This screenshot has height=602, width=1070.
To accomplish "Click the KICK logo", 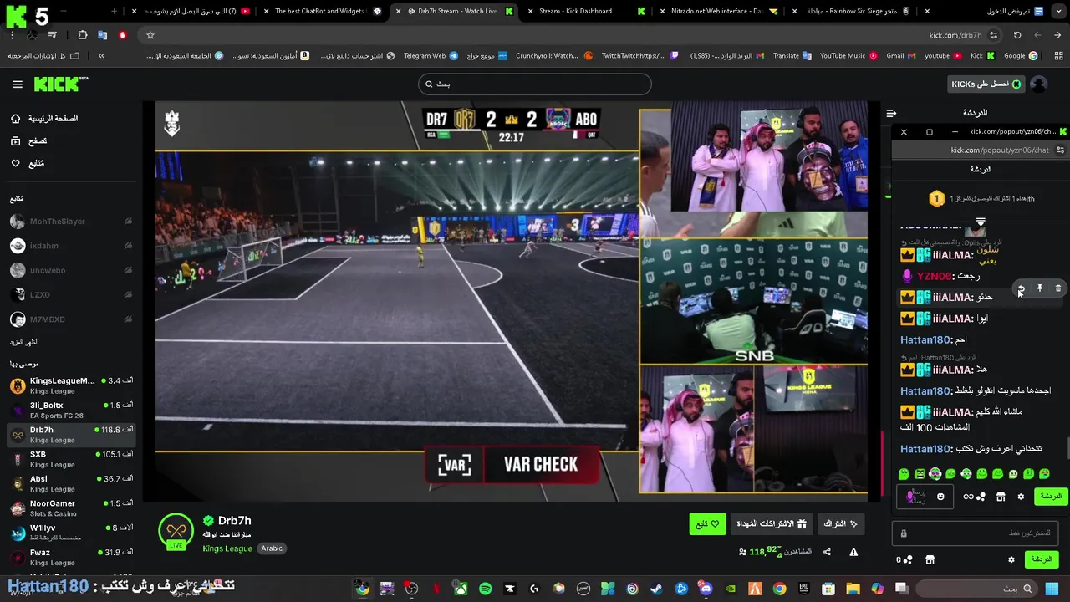I will click(x=61, y=84).
